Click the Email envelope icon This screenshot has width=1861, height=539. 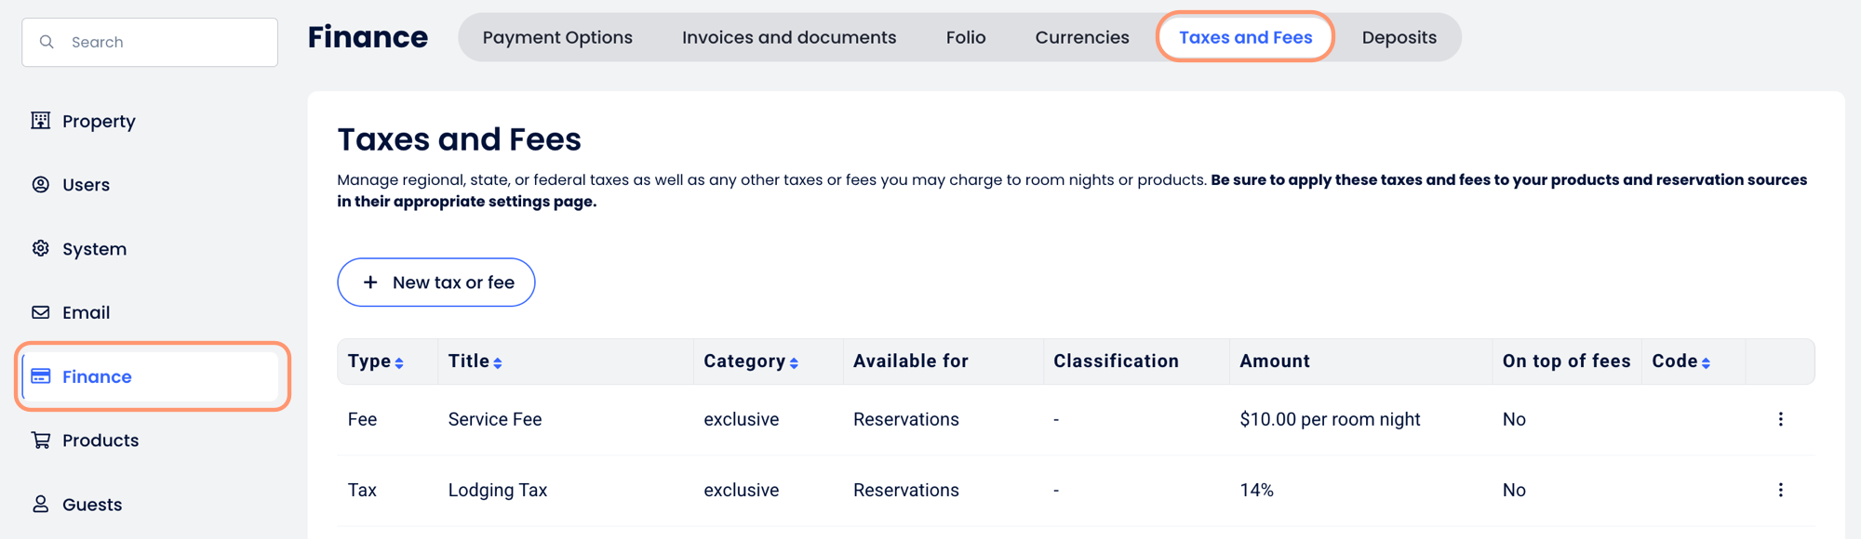point(41,312)
